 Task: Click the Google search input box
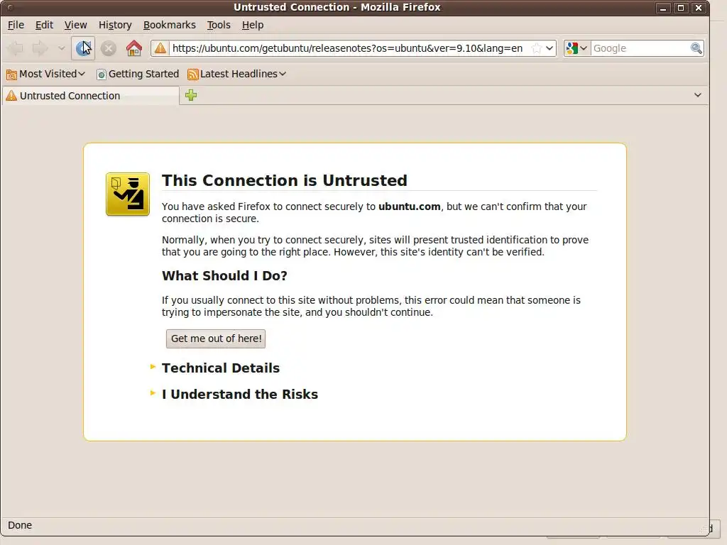pyautogui.click(x=640, y=48)
